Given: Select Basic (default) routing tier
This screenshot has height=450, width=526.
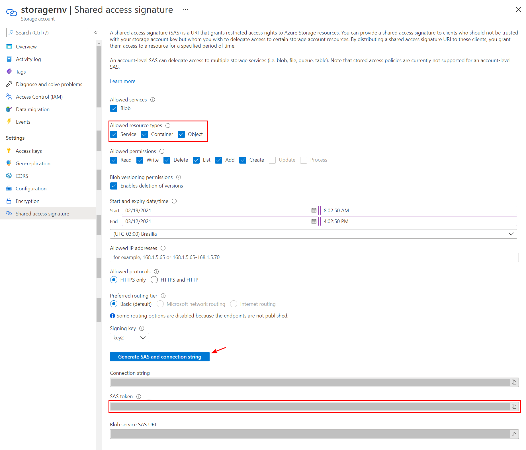Looking at the screenshot, I should 114,304.
